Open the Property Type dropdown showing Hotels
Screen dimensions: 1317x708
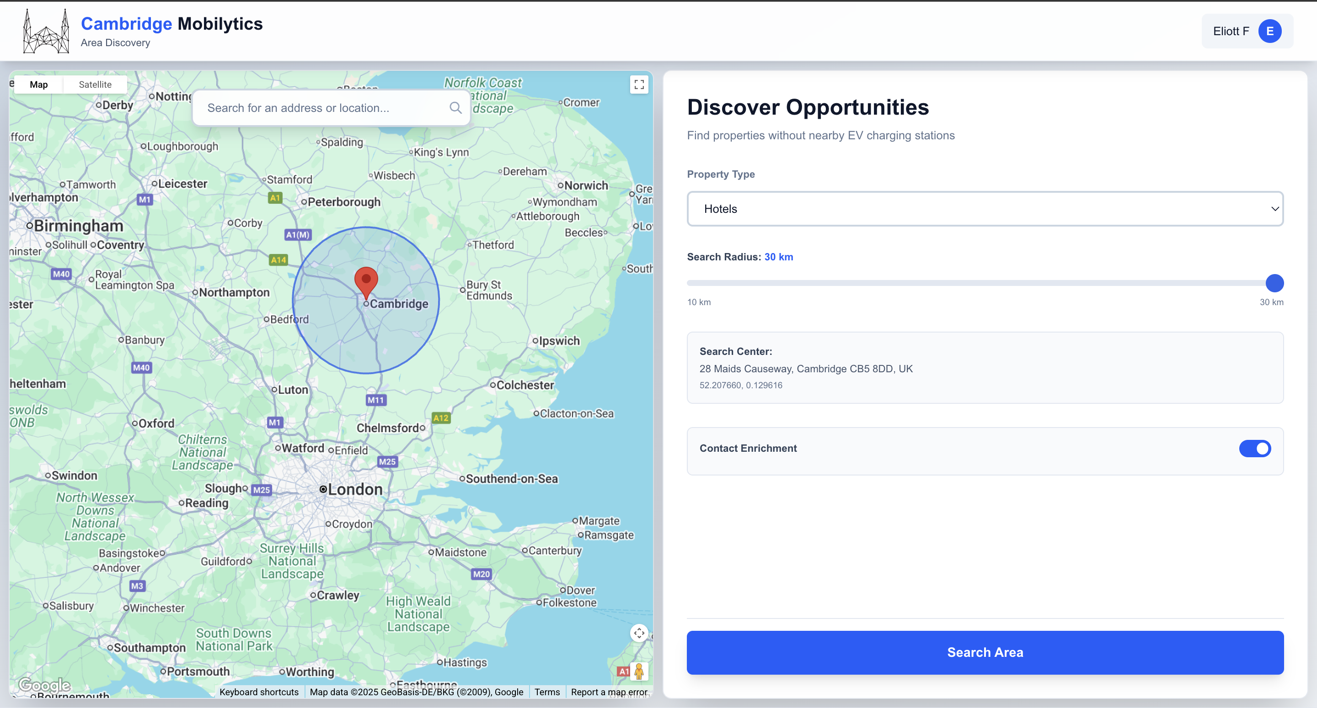(x=984, y=208)
